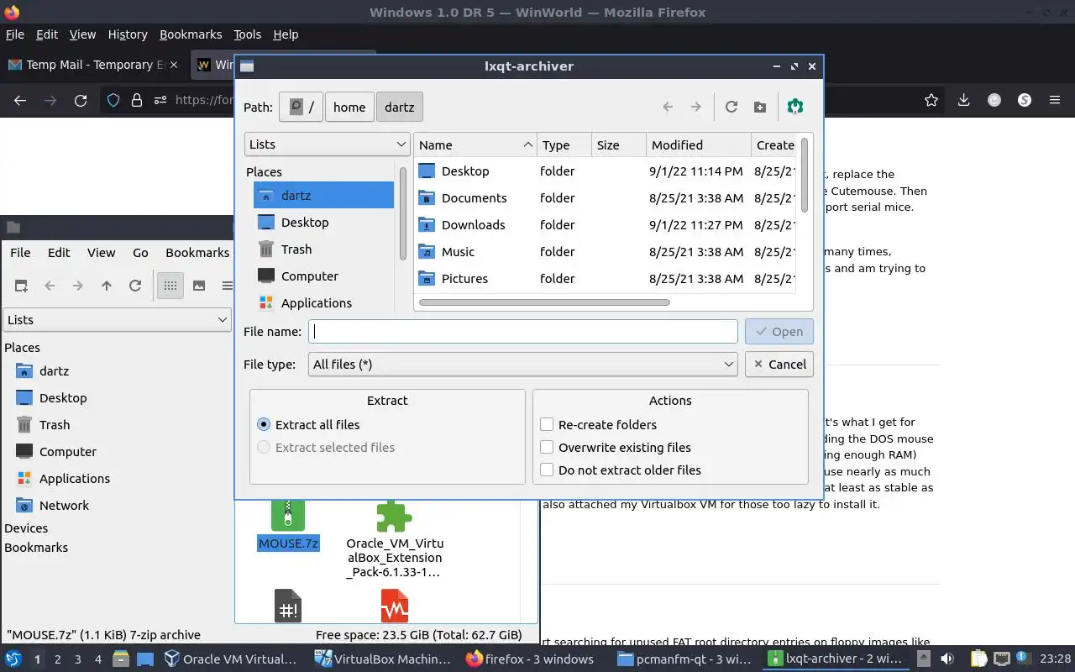Image resolution: width=1075 pixels, height=672 pixels.
Task: Select Trash in the dialog's Places sidebar
Action: click(x=323, y=249)
